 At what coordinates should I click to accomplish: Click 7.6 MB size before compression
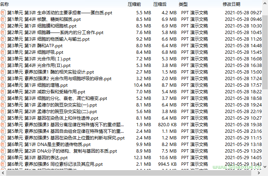pos(143,33)
